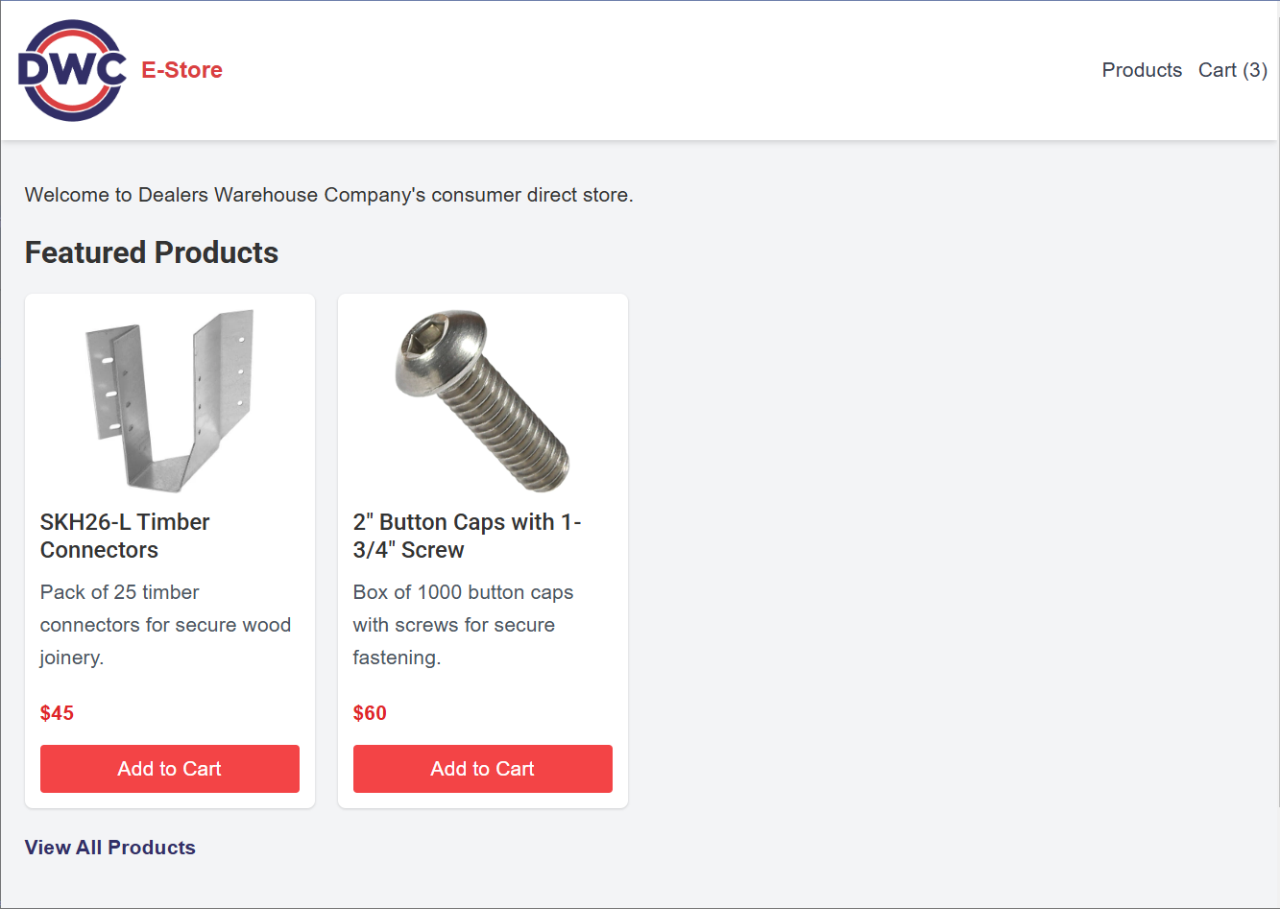Image resolution: width=1280 pixels, height=909 pixels.
Task: Open the Products navigation link
Action: click(1142, 70)
